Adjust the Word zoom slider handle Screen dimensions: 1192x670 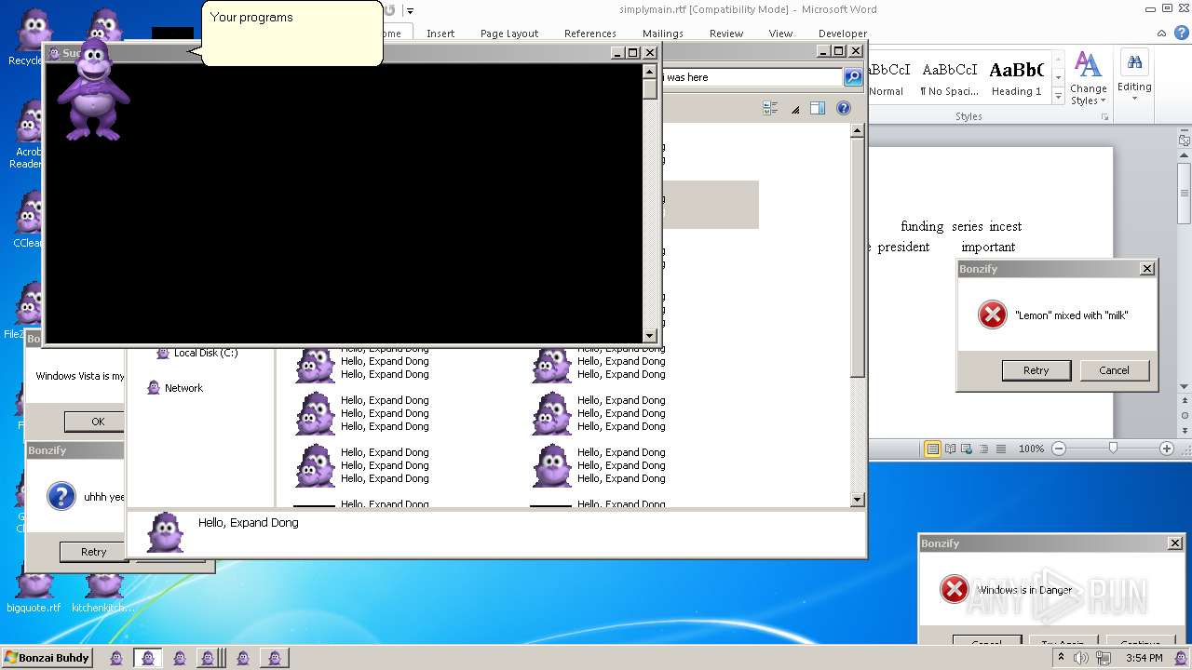tap(1113, 449)
